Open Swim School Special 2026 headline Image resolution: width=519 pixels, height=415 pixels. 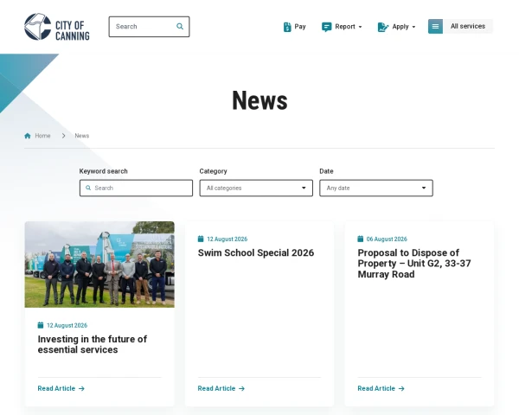pyautogui.click(x=256, y=252)
